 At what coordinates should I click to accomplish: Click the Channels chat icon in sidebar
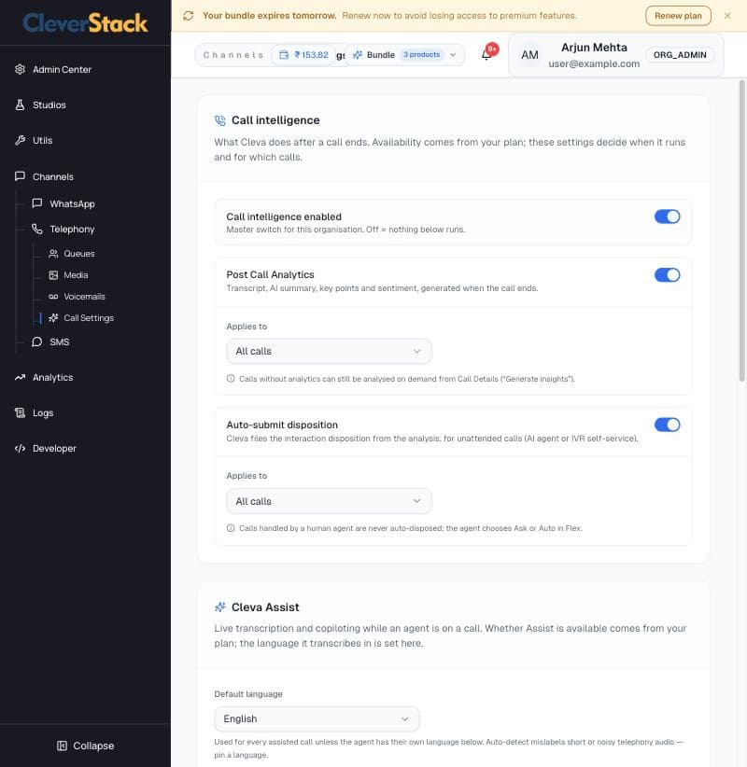tap(20, 176)
